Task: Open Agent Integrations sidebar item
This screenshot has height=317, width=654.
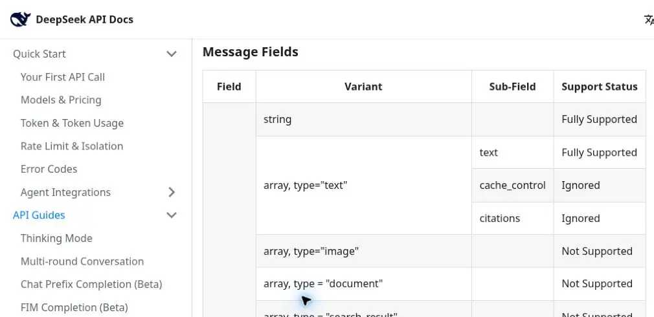Action: coord(65,192)
